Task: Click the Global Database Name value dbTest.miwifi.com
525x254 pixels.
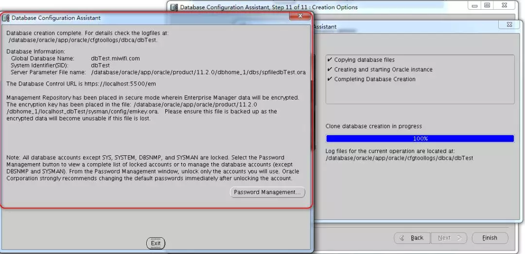Action: pyautogui.click(x=115, y=58)
